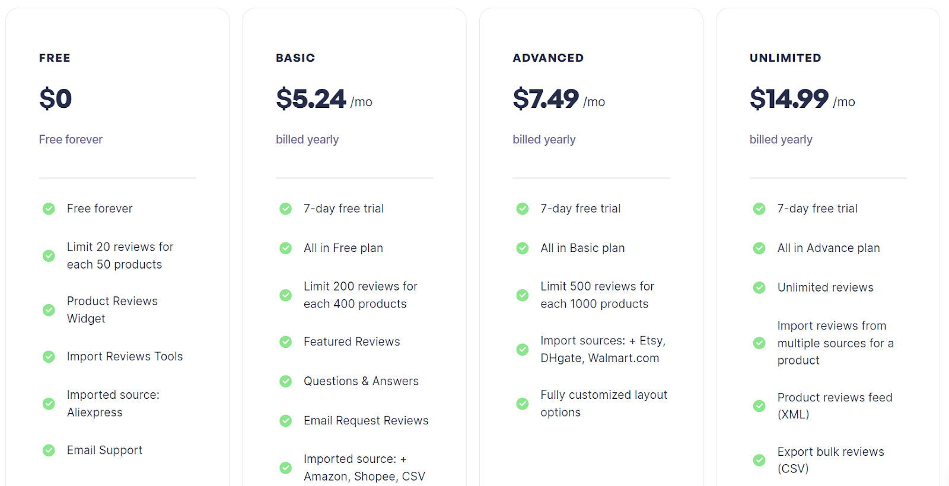
Task: Click the checkmark beside Questions & Answers
Action: click(285, 381)
